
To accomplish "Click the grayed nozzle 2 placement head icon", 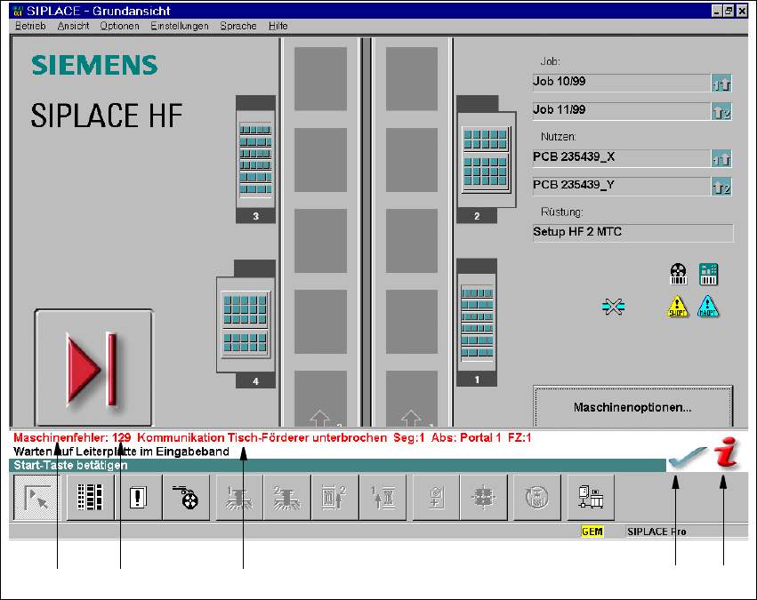I will click(287, 498).
